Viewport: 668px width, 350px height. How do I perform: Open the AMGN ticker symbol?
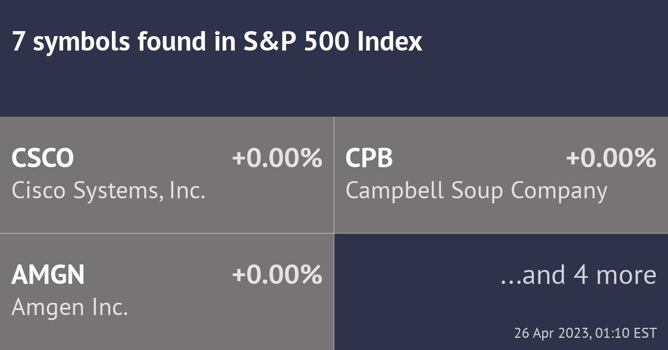click(x=48, y=275)
